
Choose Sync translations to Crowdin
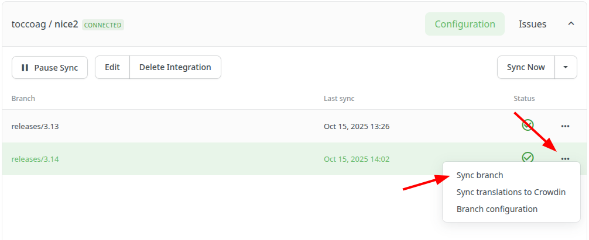point(511,192)
